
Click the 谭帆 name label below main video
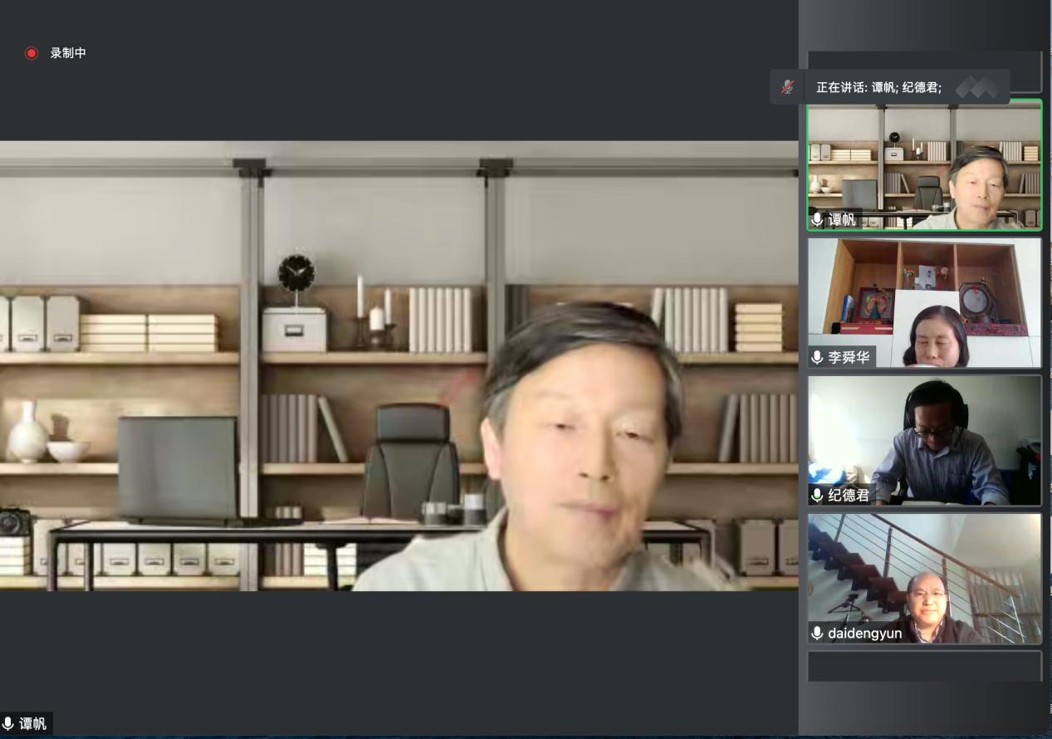click(x=33, y=724)
